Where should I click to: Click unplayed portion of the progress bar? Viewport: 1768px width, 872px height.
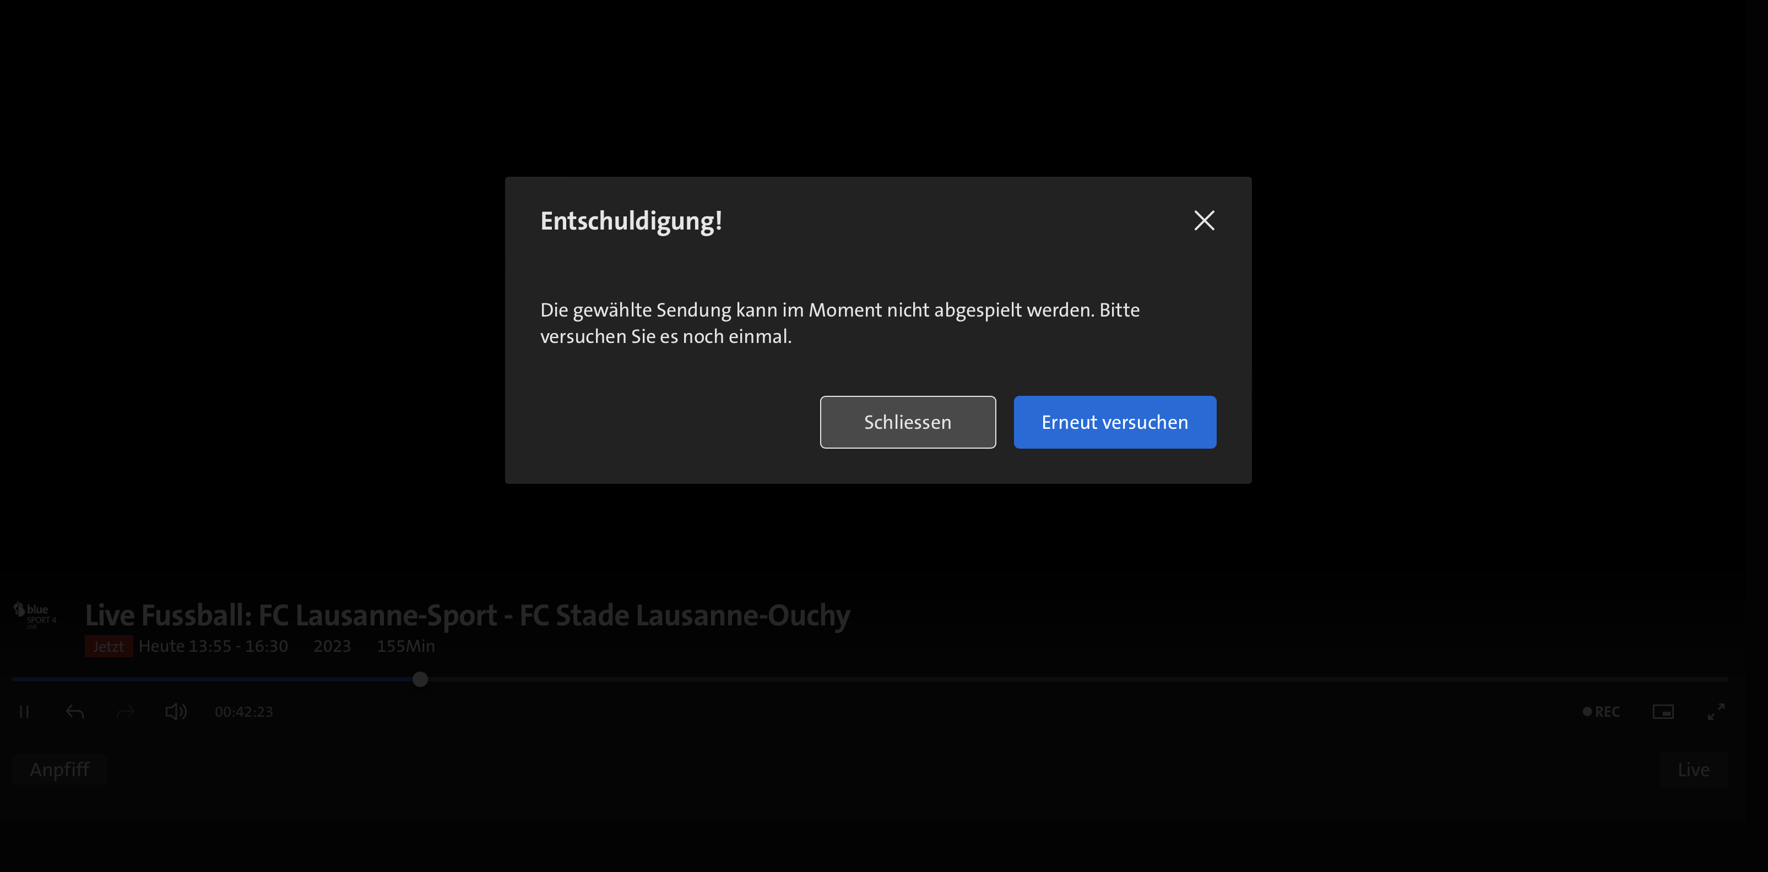coord(1029,679)
